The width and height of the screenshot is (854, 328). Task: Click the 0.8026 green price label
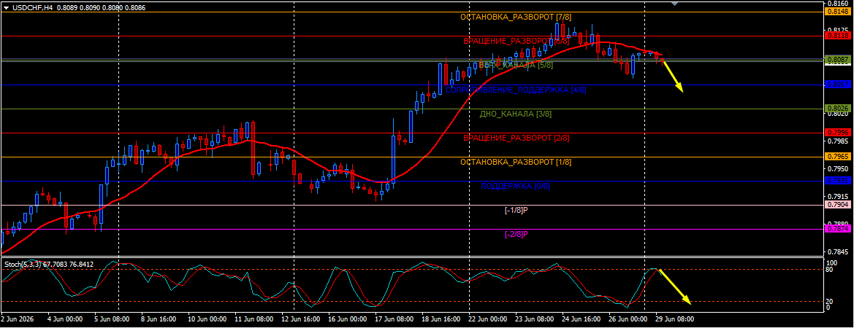tap(837, 108)
